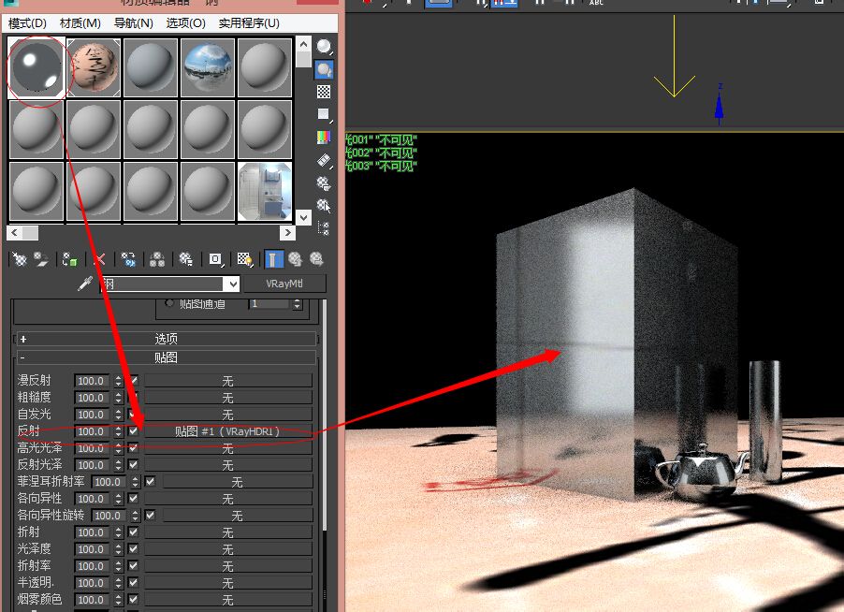Expand the 选项 rollout
This screenshot has width=844, height=612.
[x=166, y=339]
